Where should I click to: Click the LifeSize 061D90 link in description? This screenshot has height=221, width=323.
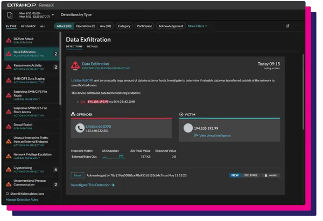pos(82,80)
